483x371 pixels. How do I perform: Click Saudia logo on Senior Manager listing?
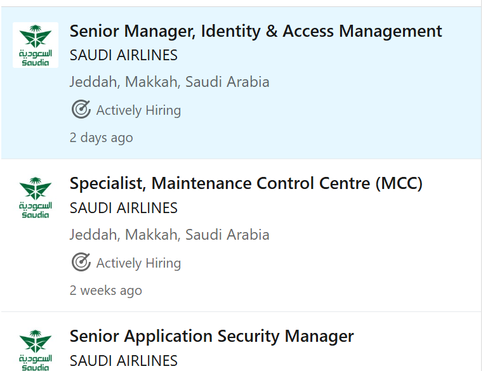(36, 45)
